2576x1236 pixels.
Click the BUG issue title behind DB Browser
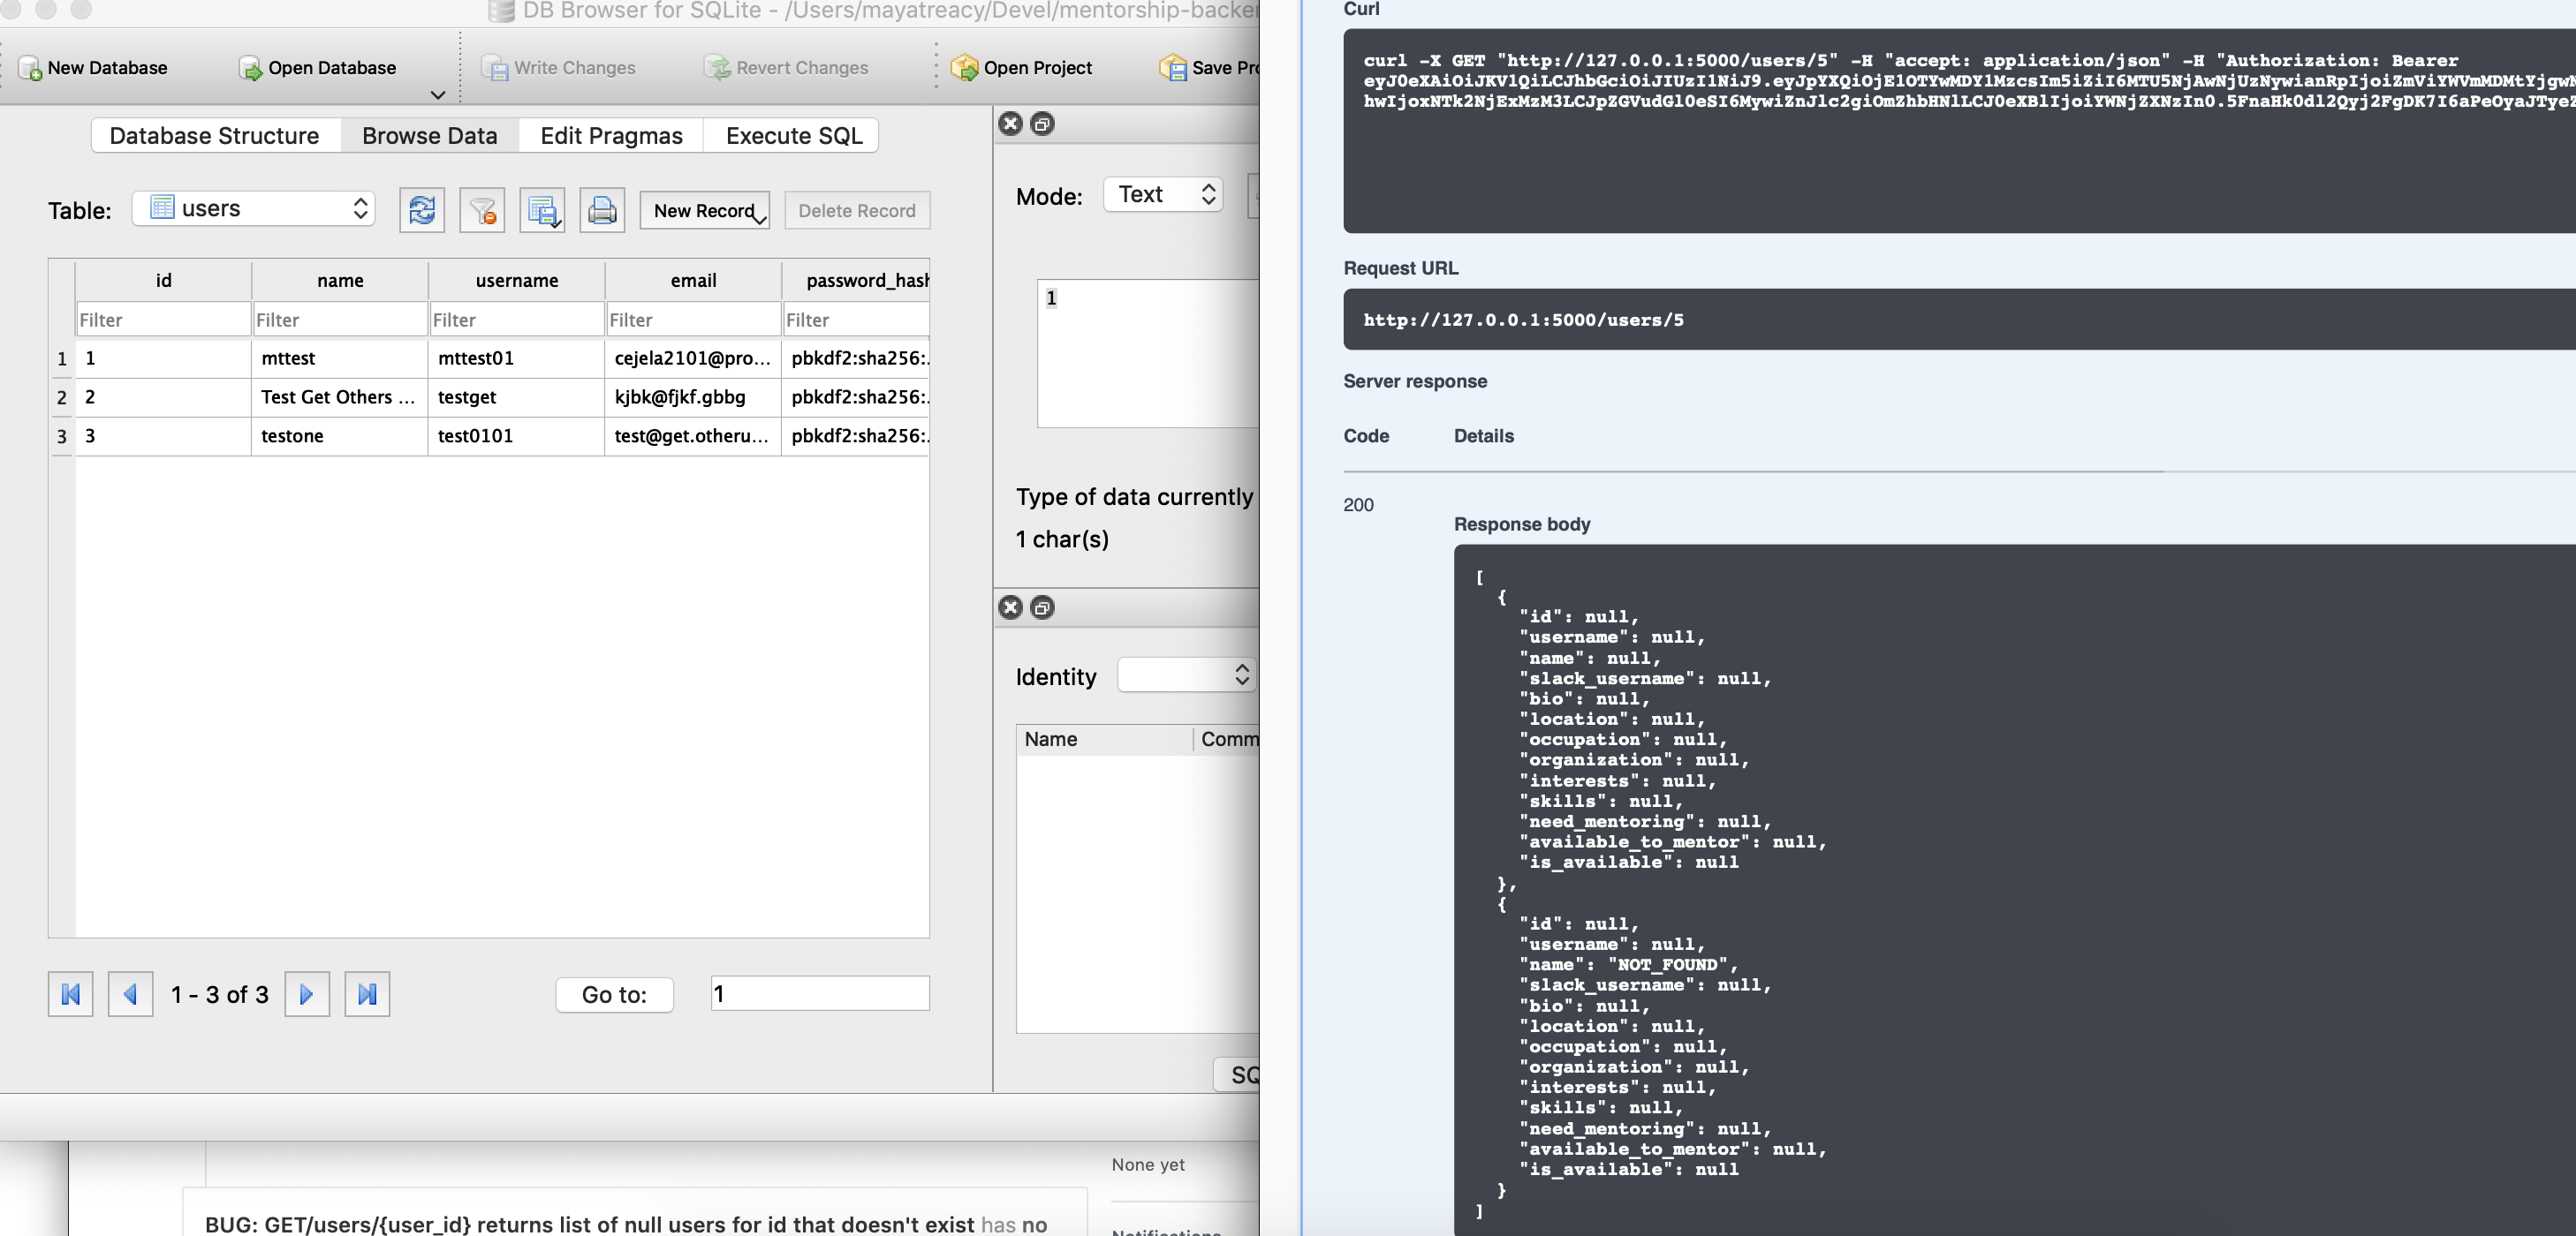(x=589, y=1224)
